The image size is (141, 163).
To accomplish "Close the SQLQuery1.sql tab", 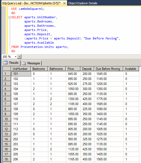I will click(x=64, y=3).
